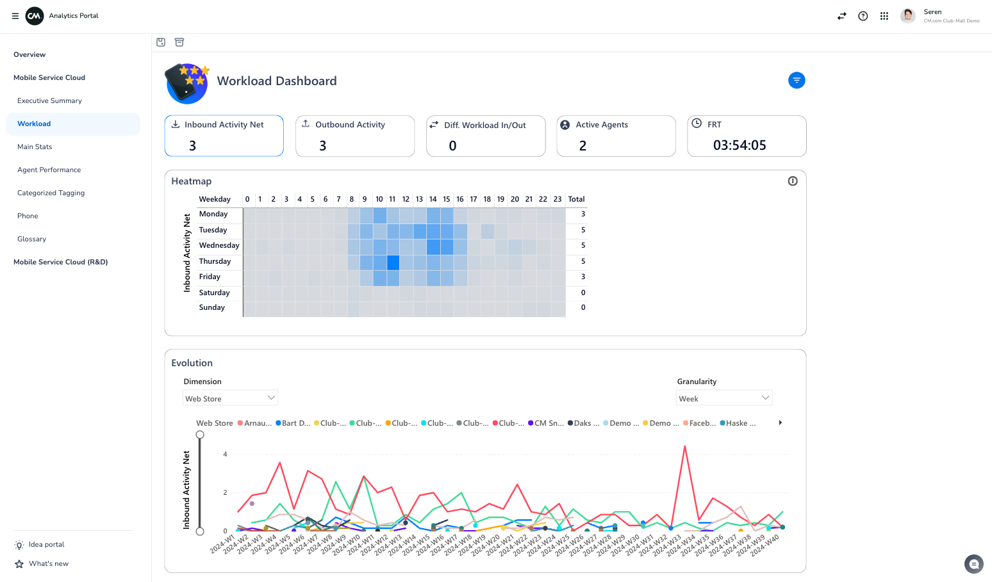Toggle Bart D... legend series visibility
Image resolution: width=992 pixels, height=582 pixels.
[x=293, y=423]
